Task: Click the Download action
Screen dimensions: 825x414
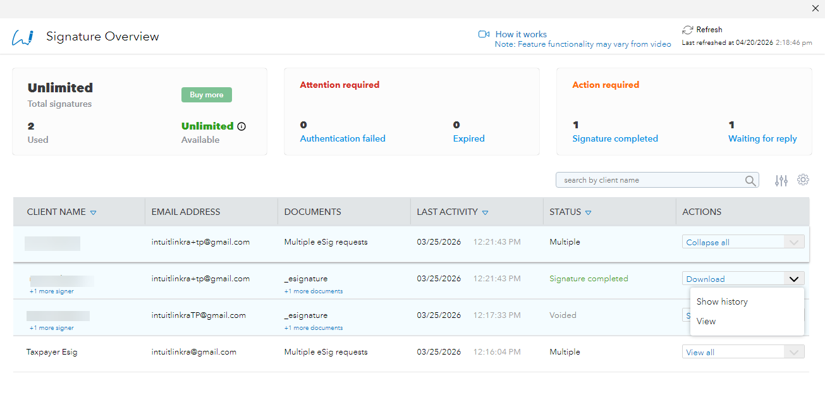Action: pos(706,279)
